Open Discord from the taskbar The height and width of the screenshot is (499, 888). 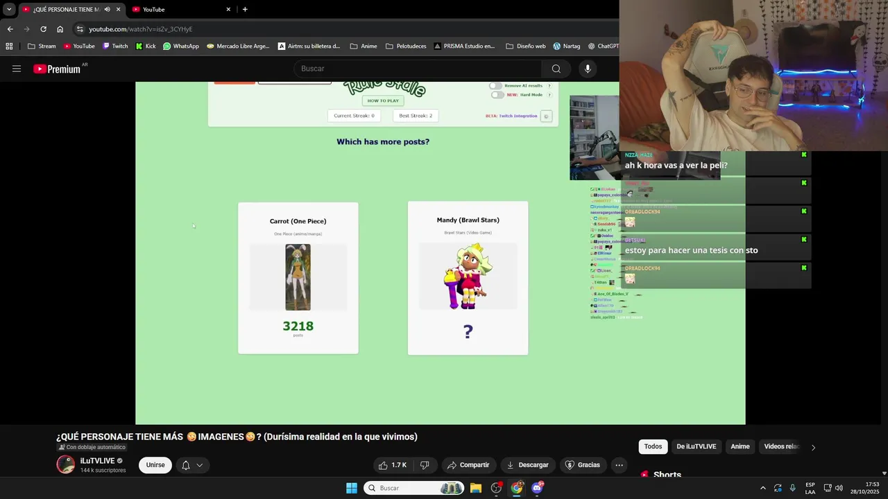pyautogui.click(x=537, y=488)
